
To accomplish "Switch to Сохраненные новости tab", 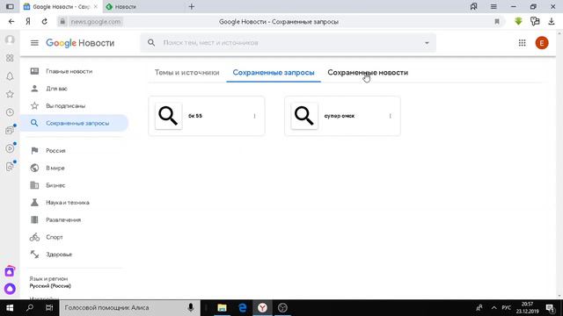I will coord(368,72).
